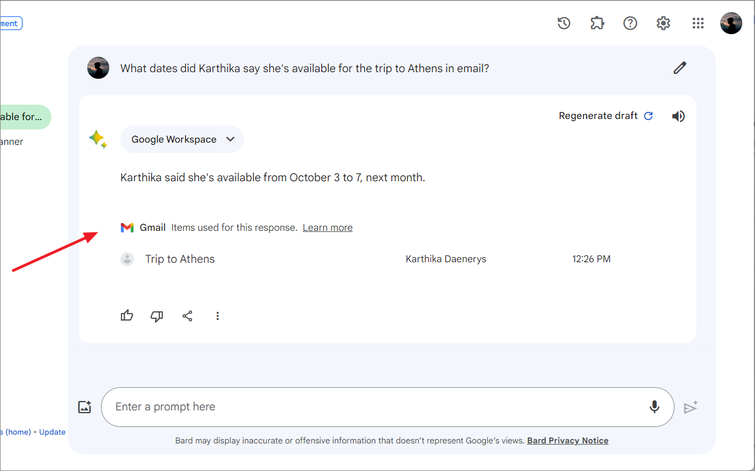Share the response via share icon
Screen dimensions: 755x471
[188, 316]
